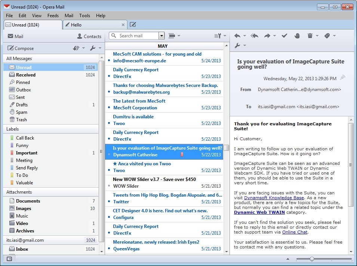Toggle unread dot on info@mecsoft-europe.de message

click(109, 60)
